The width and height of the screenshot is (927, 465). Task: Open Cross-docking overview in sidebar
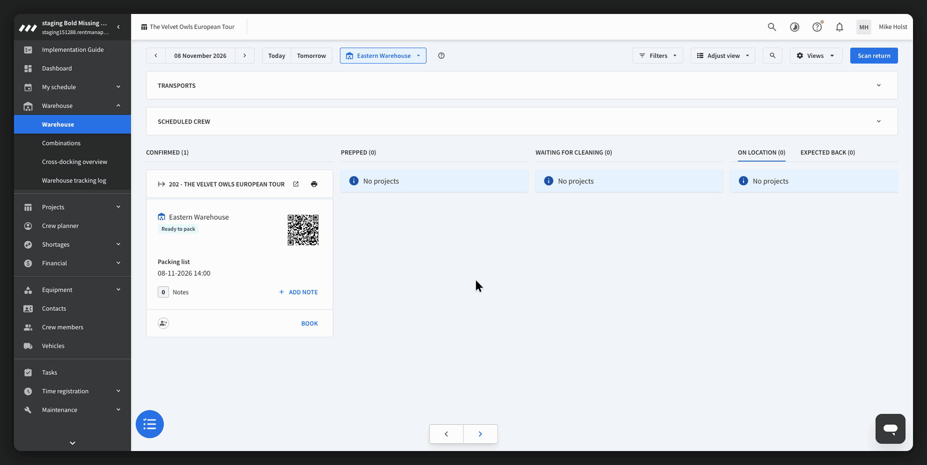[72, 162]
